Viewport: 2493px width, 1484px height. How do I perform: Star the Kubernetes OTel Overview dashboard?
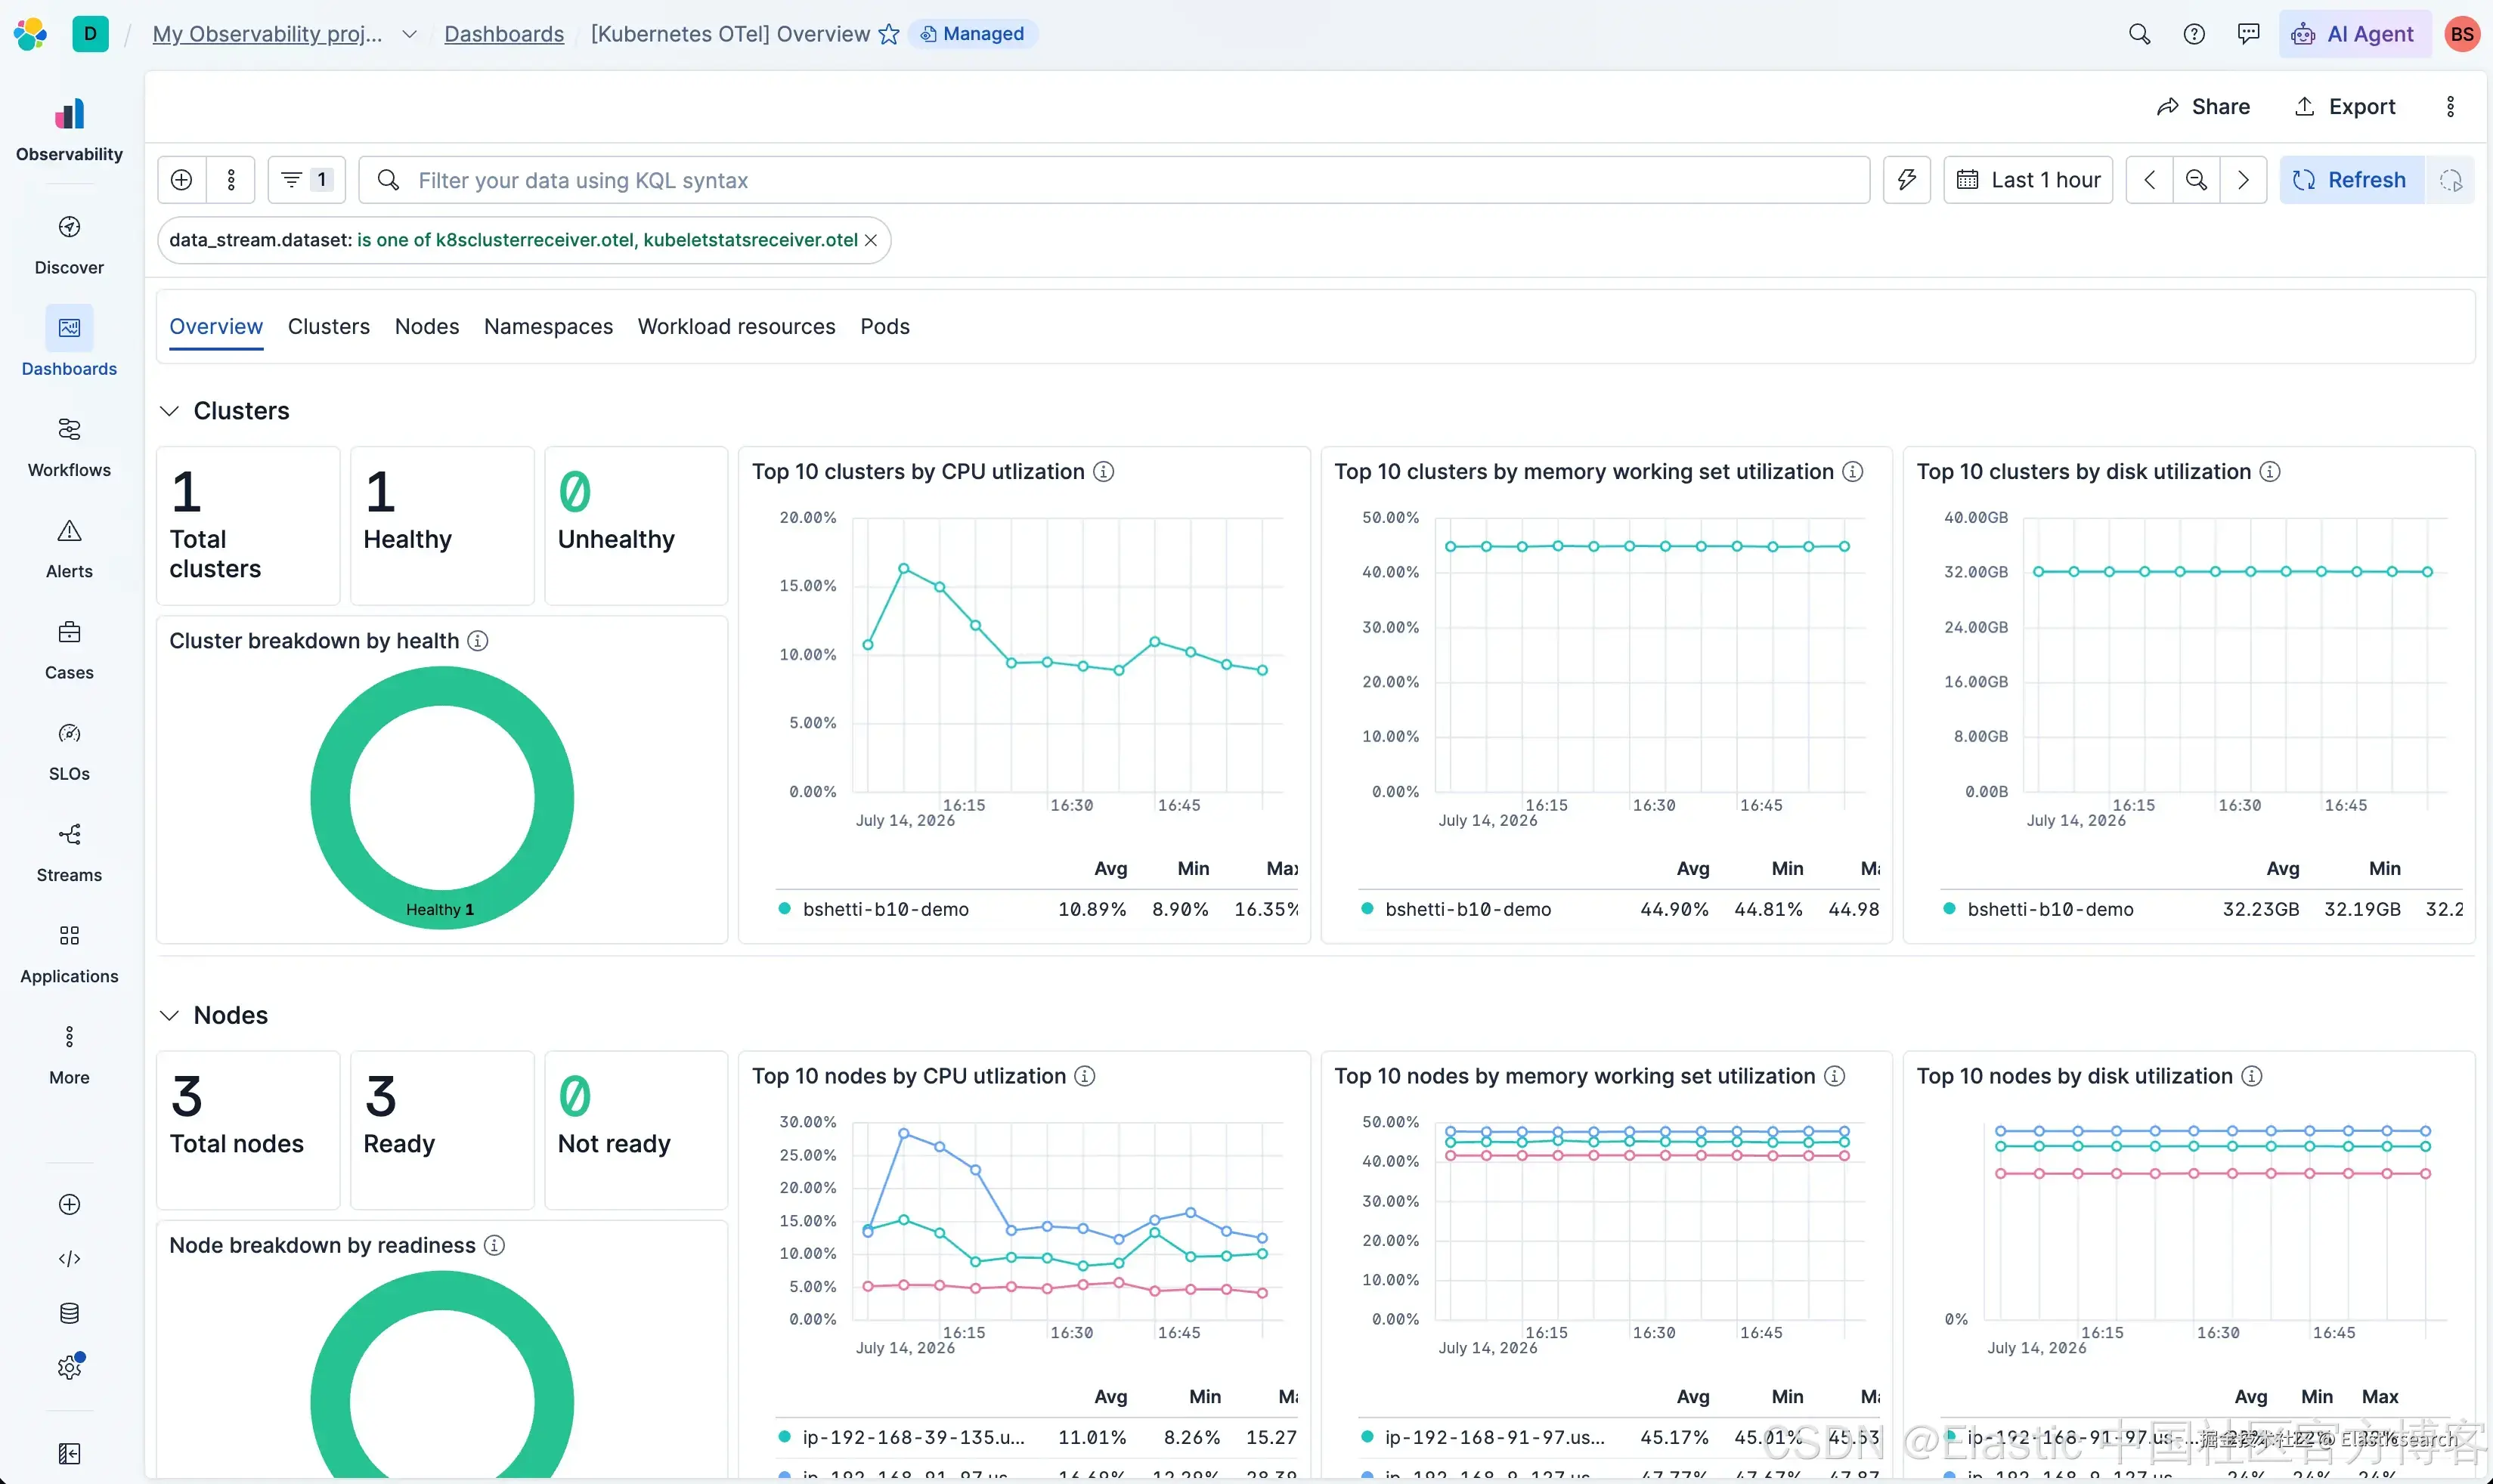point(888,34)
